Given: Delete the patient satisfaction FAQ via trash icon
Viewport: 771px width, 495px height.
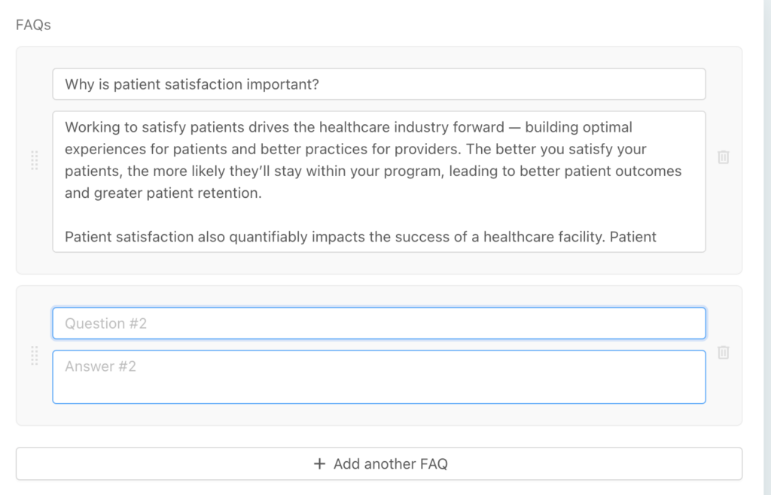Looking at the screenshot, I should pyautogui.click(x=723, y=157).
